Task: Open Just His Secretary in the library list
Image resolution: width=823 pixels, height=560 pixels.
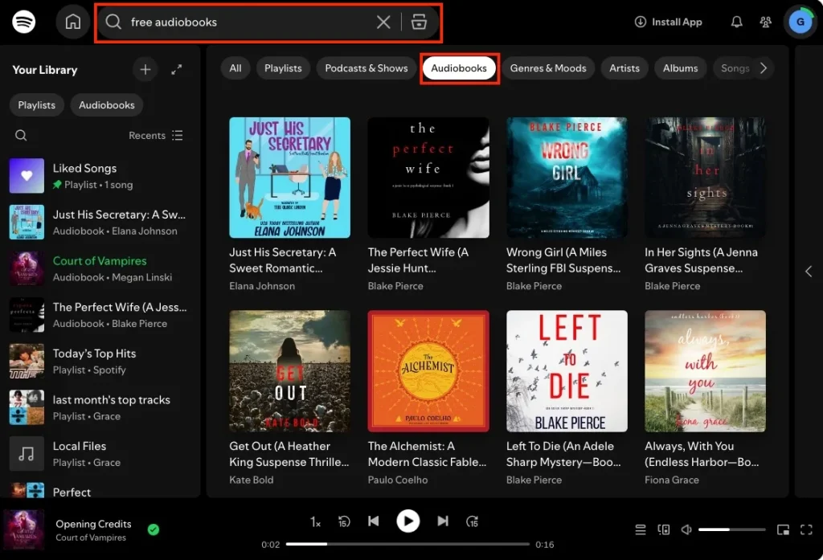Action: (x=99, y=222)
